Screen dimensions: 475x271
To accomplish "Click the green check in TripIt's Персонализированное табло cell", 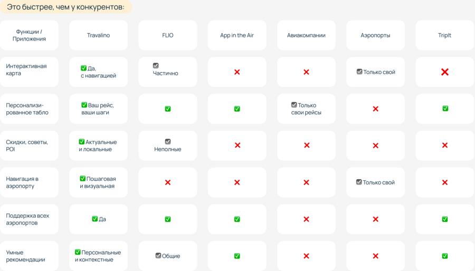I will coord(445,109).
